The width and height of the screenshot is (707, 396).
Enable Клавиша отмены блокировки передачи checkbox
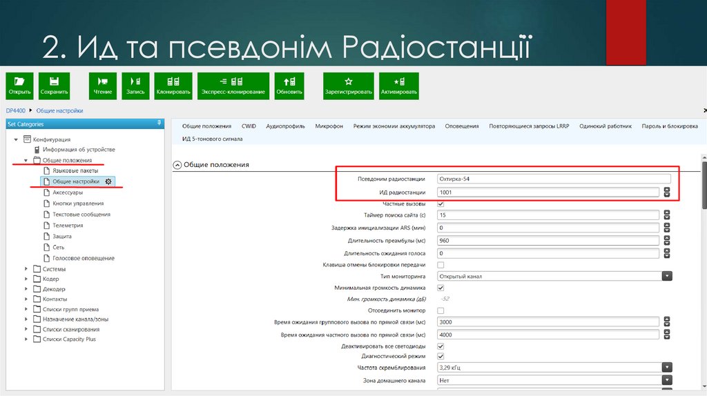tap(440, 265)
